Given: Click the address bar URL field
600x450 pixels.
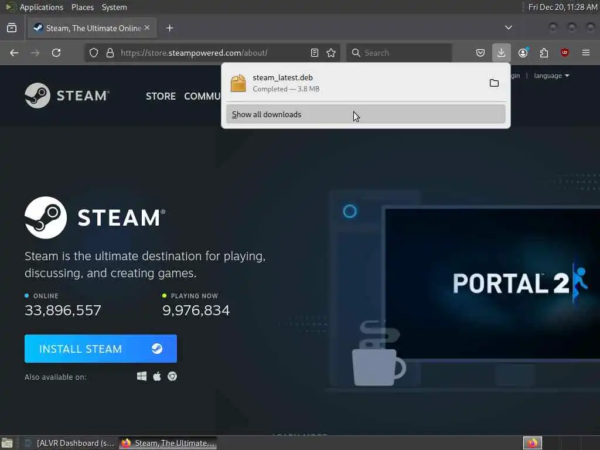Looking at the screenshot, I should (x=212, y=53).
